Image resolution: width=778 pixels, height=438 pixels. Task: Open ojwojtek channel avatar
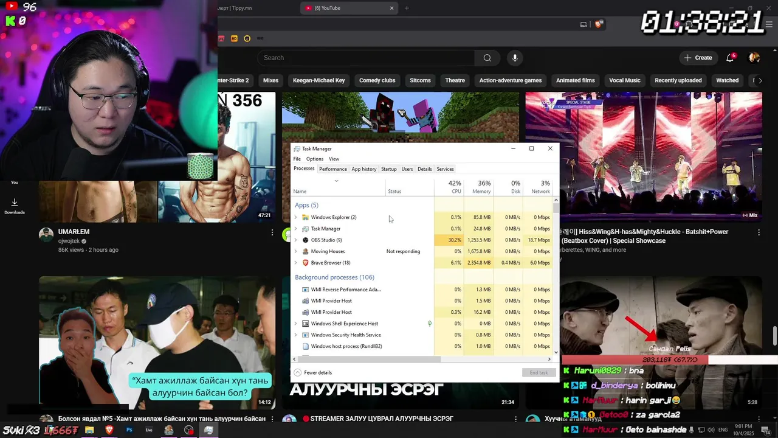click(x=46, y=235)
